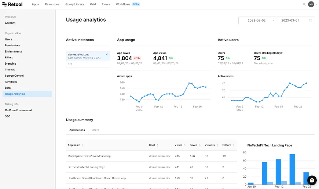
Task: Click the calendar icon in date range
Action: (311, 20)
